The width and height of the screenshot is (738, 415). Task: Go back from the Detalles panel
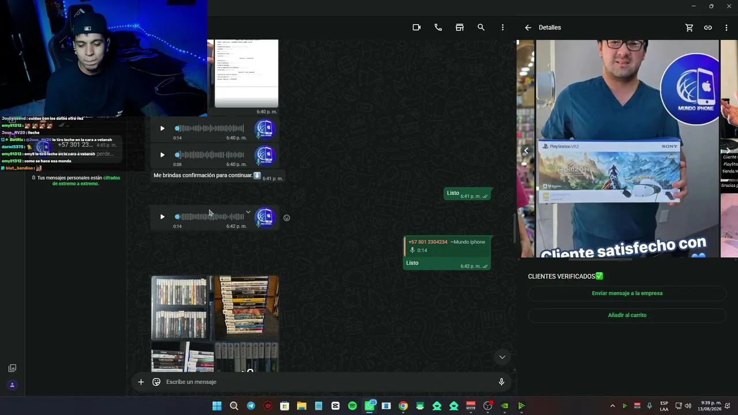[x=528, y=28]
